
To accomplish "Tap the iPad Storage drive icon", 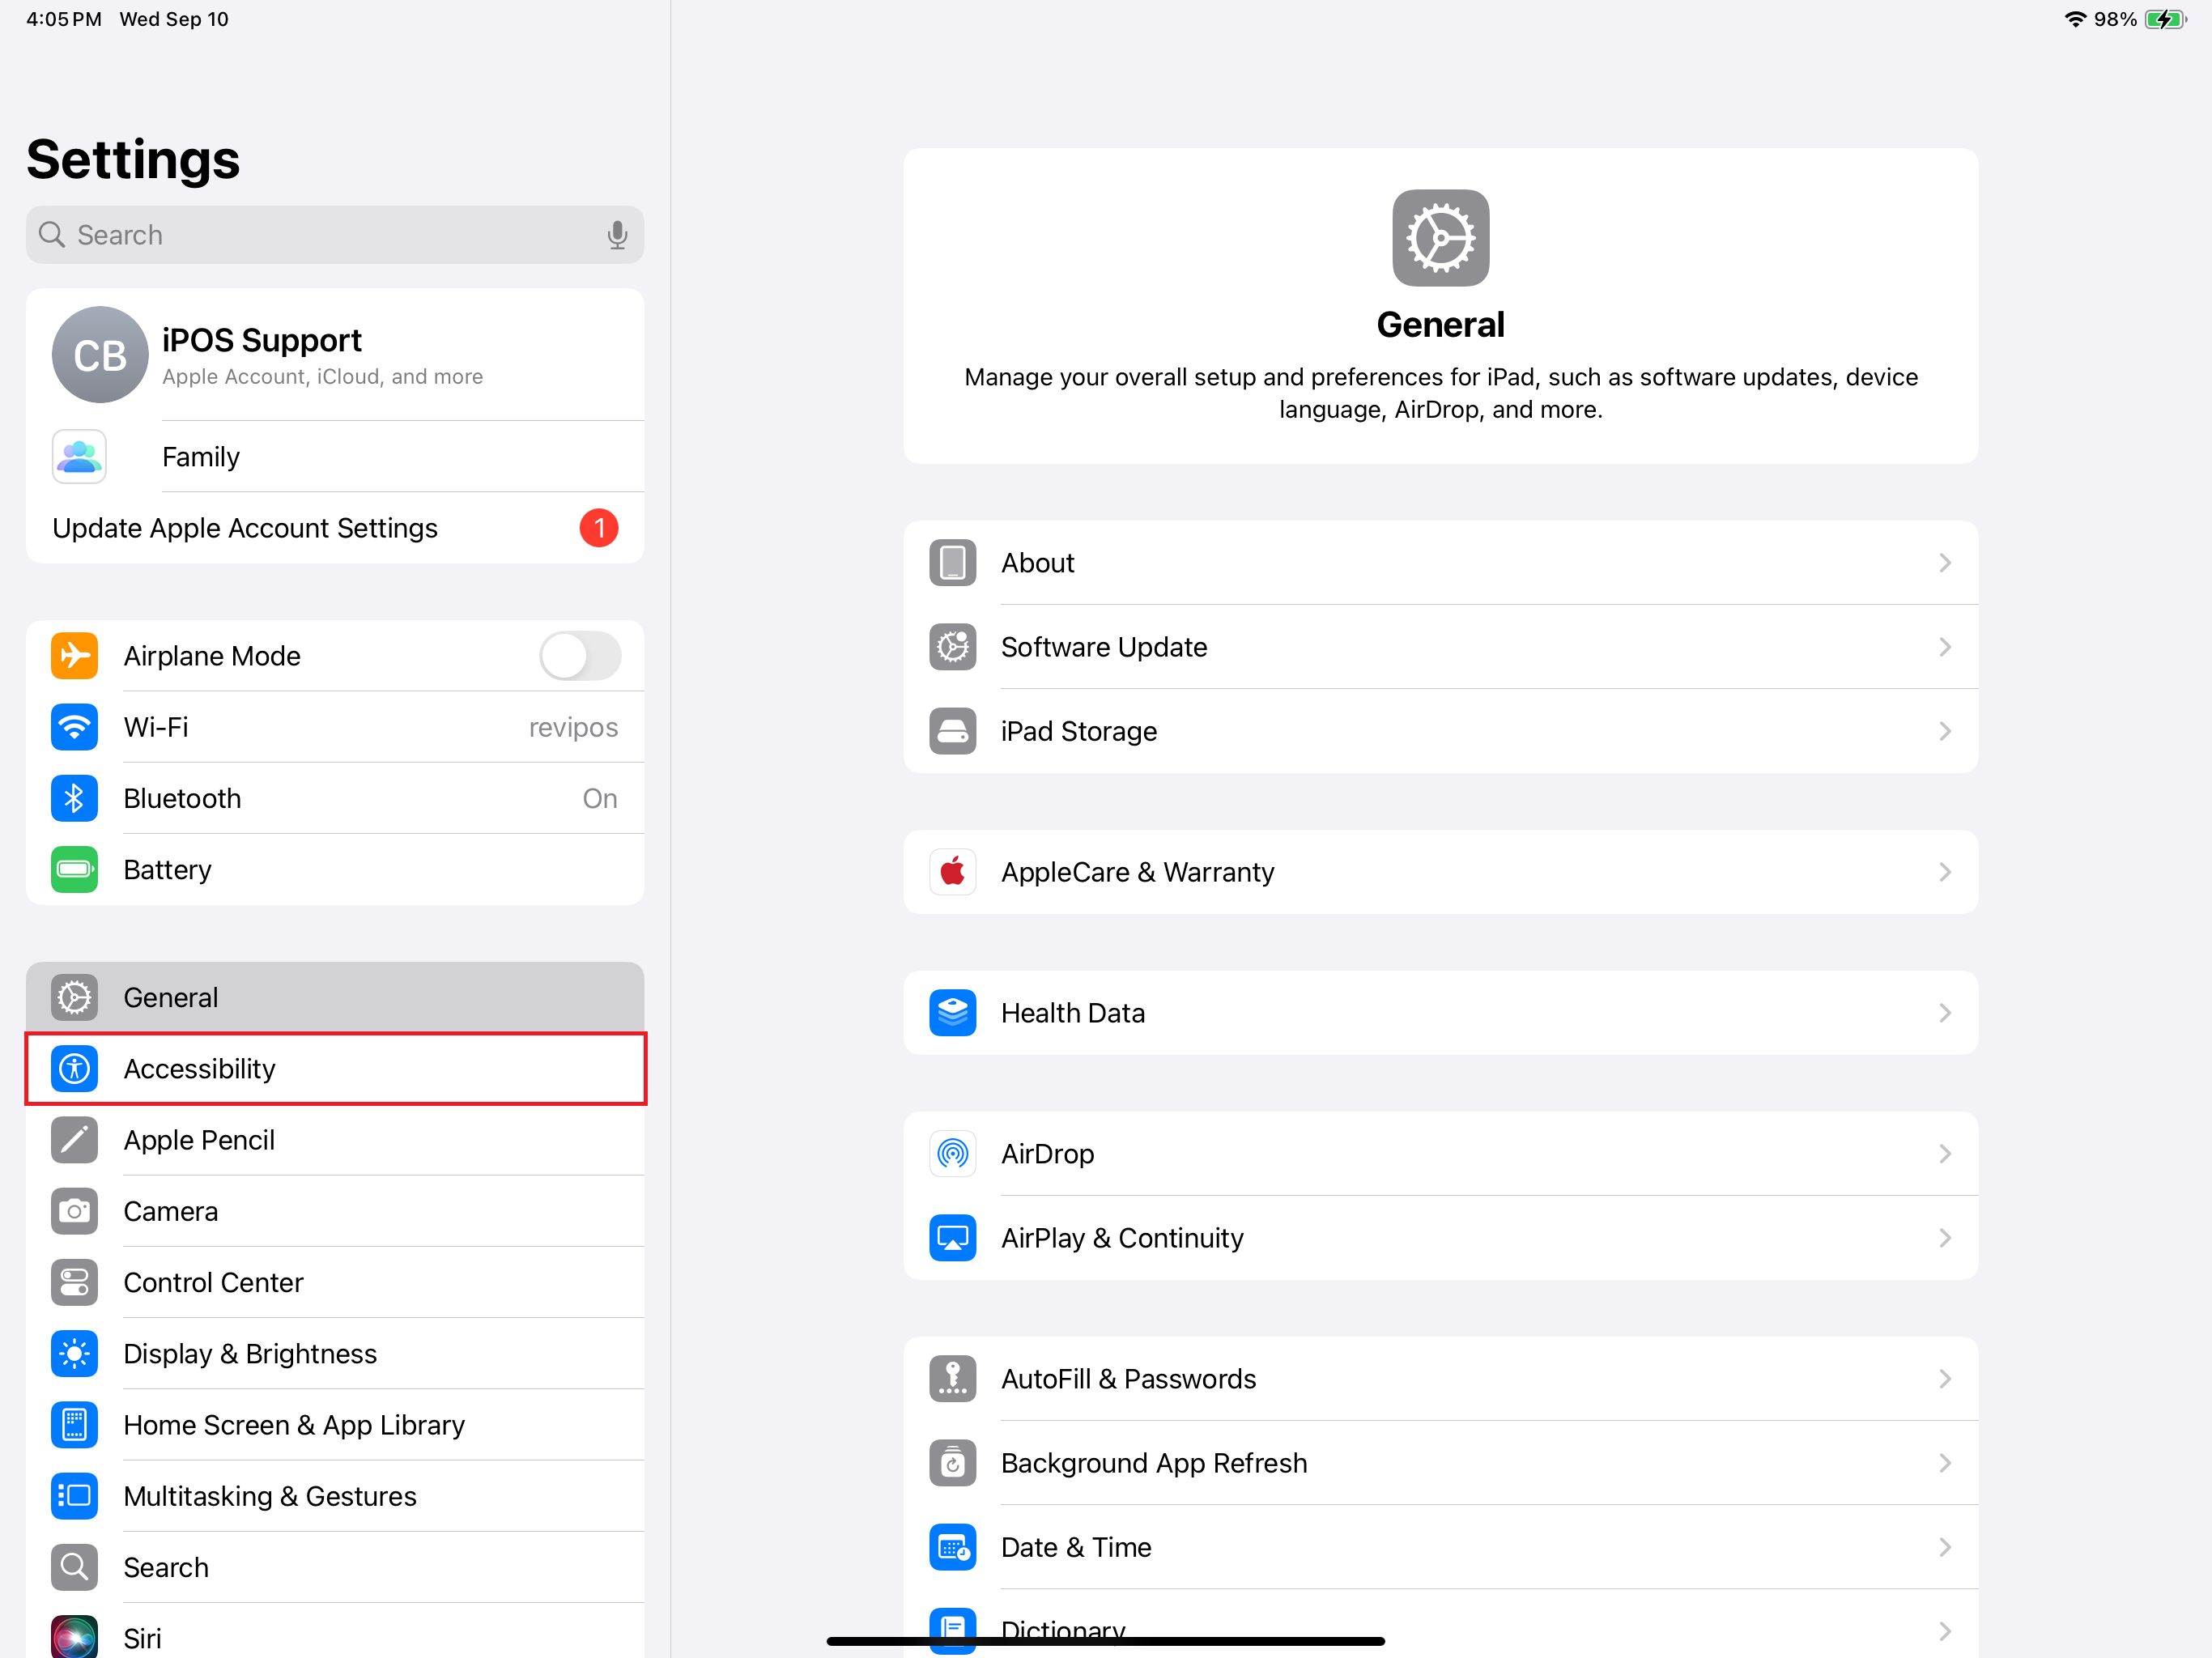I will [953, 731].
